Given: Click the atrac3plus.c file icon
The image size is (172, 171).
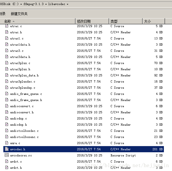Looking at the screenshot, I should (7, 63).
